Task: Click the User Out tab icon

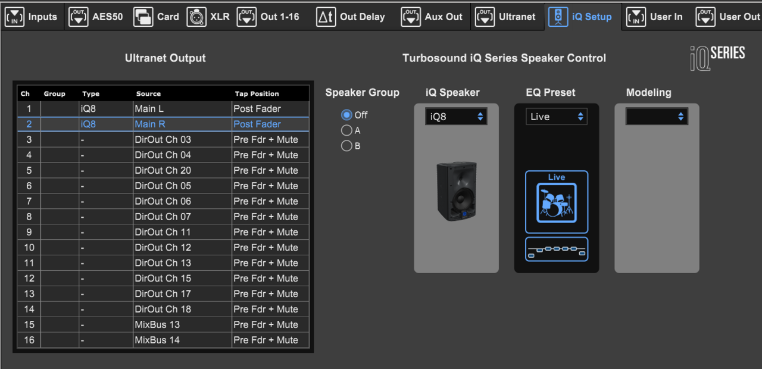Action: point(705,17)
